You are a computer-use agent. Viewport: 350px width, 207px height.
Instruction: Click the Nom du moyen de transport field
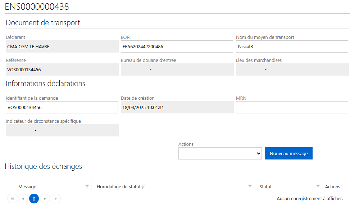(x=292, y=46)
